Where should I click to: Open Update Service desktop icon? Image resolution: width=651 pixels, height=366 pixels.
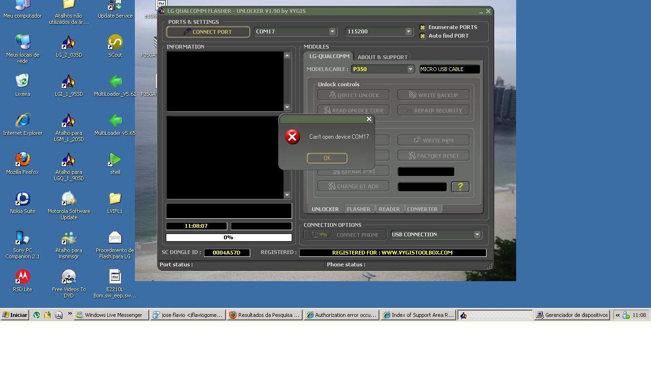tap(115, 10)
